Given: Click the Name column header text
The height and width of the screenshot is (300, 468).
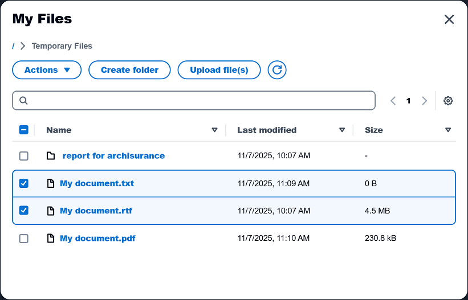Looking at the screenshot, I should coord(59,130).
